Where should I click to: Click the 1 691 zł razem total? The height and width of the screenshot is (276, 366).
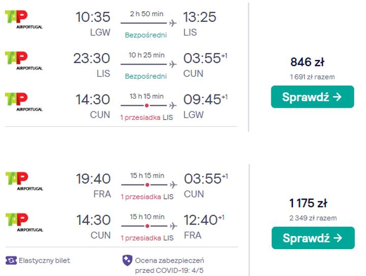(312, 77)
